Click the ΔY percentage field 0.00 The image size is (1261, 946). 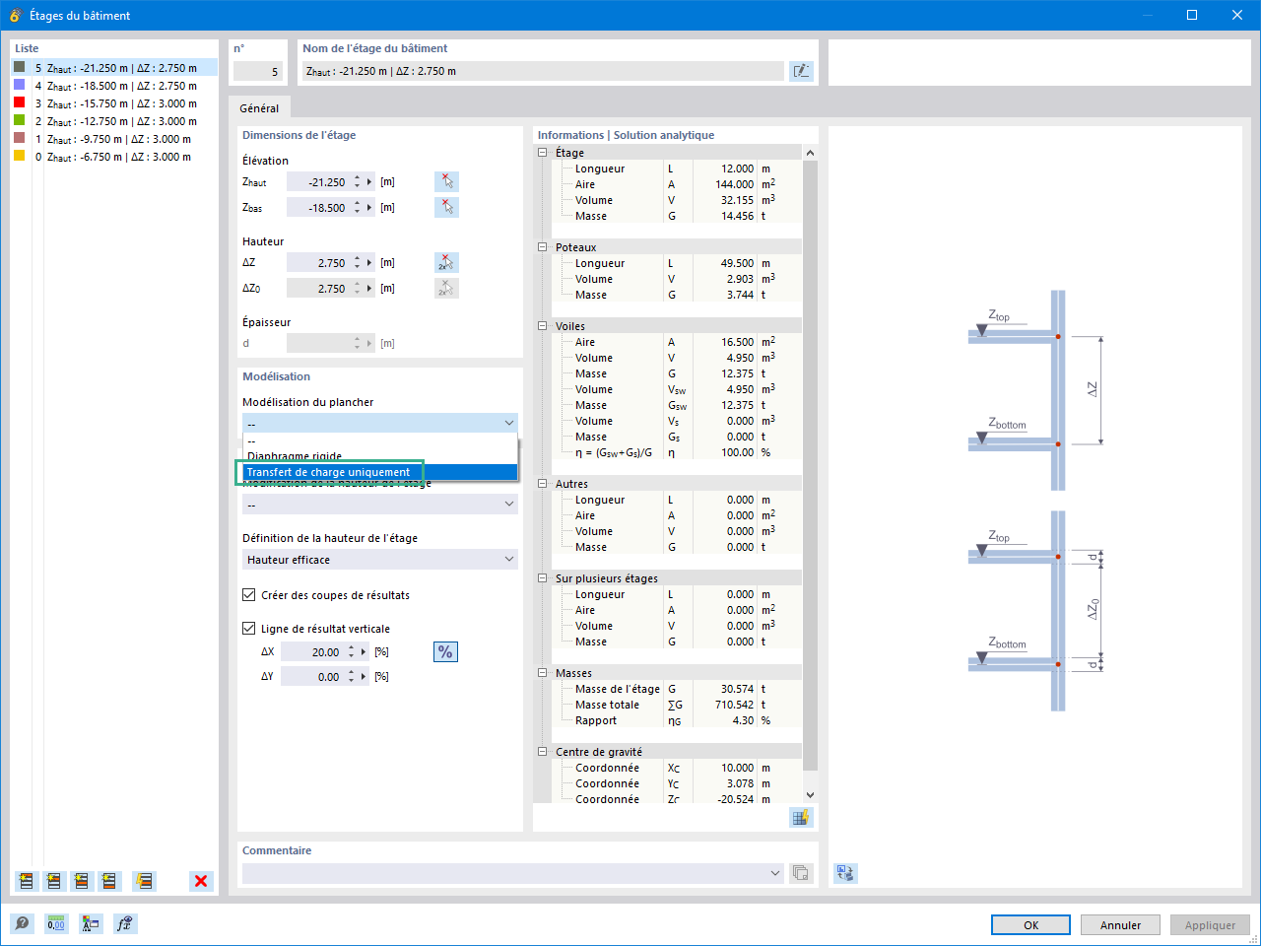tap(312, 677)
